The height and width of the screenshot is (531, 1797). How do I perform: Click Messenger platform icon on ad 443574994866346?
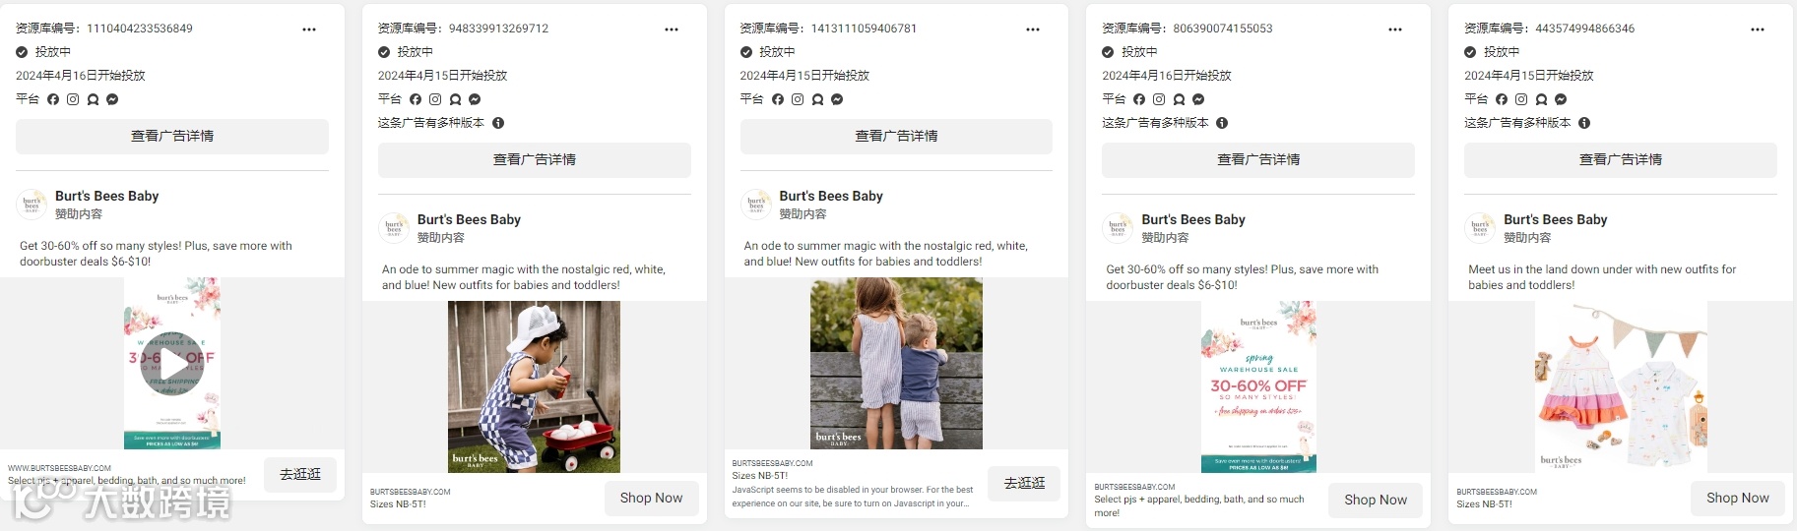(x=1561, y=99)
